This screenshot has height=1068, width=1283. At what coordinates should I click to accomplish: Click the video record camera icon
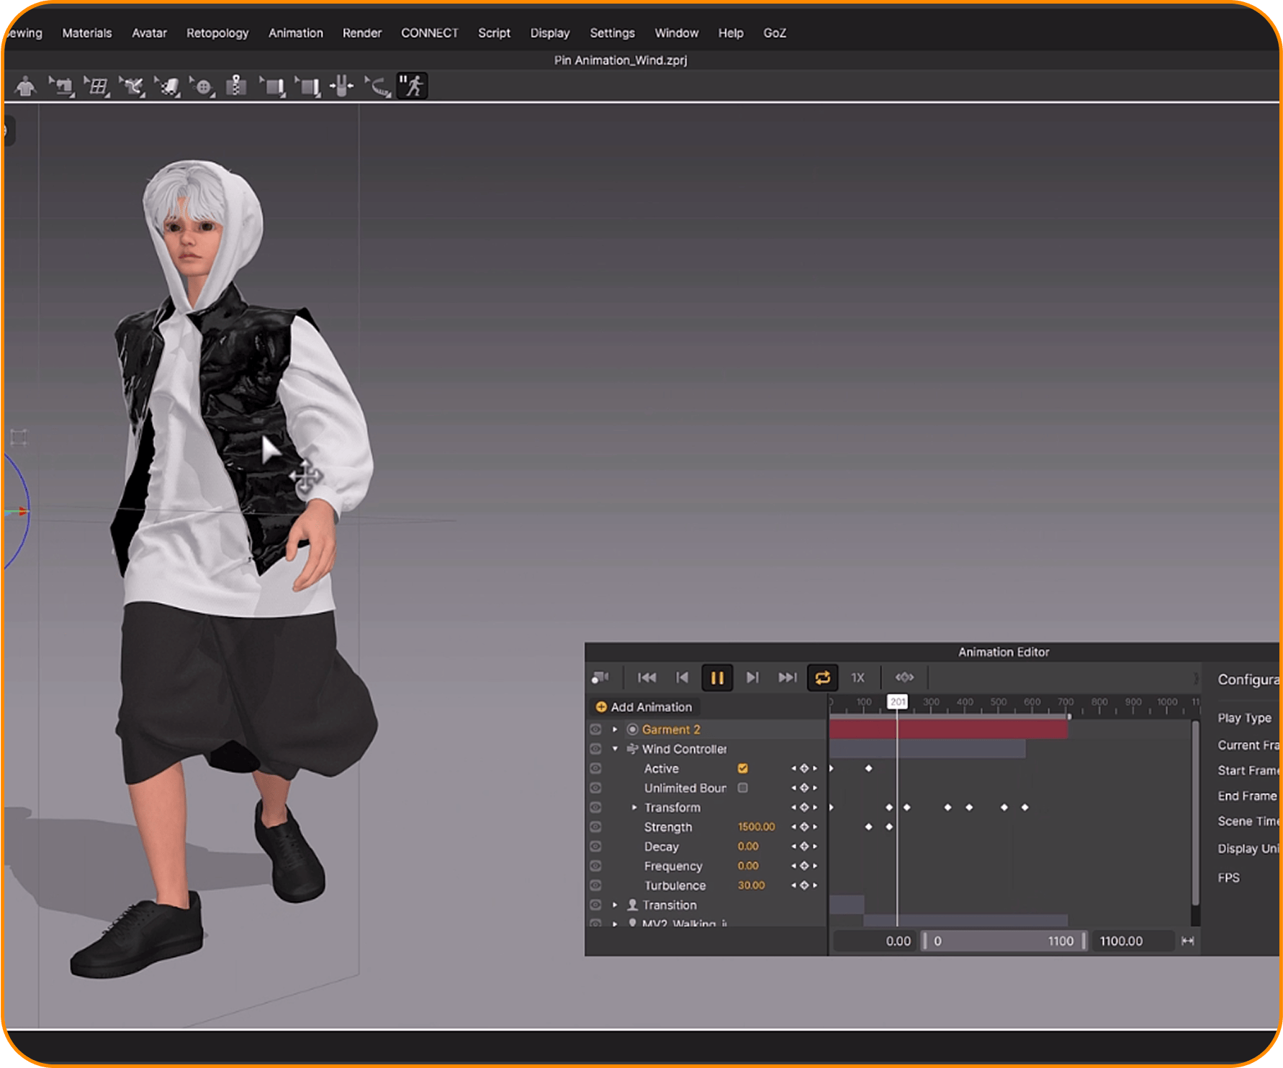pyautogui.click(x=600, y=677)
